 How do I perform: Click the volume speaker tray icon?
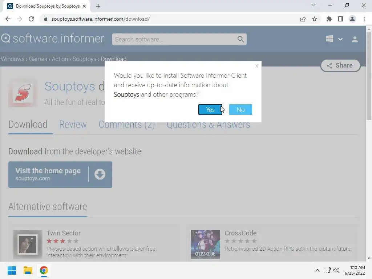(336, 270)
